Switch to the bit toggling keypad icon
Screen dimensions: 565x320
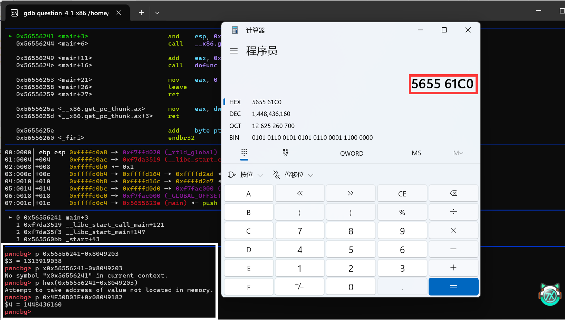286,153
